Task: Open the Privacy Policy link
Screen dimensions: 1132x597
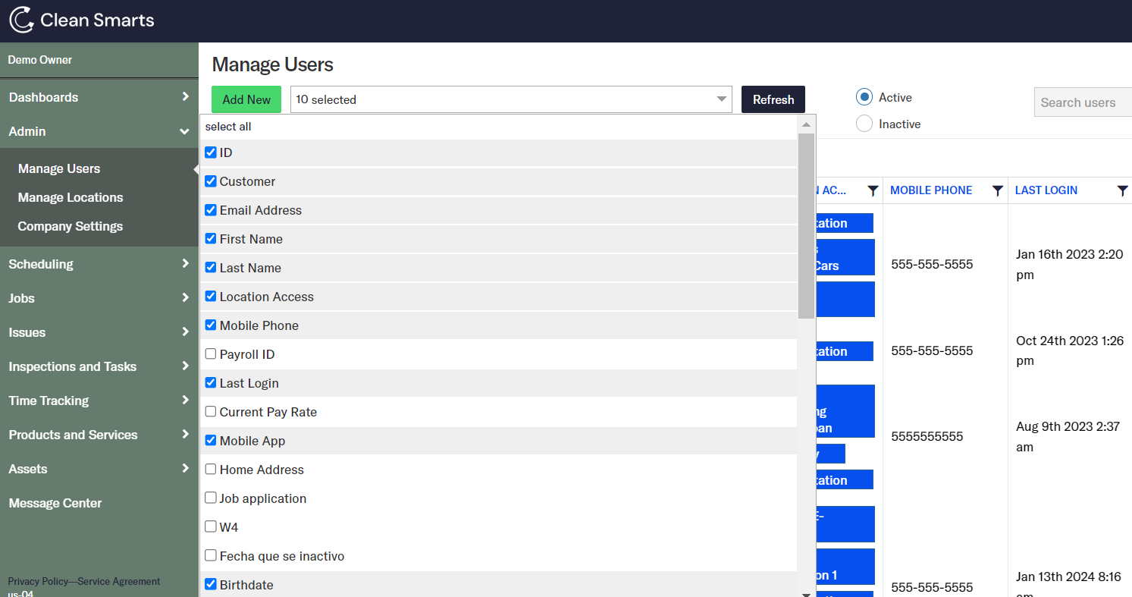Action: tap(38, 582)
